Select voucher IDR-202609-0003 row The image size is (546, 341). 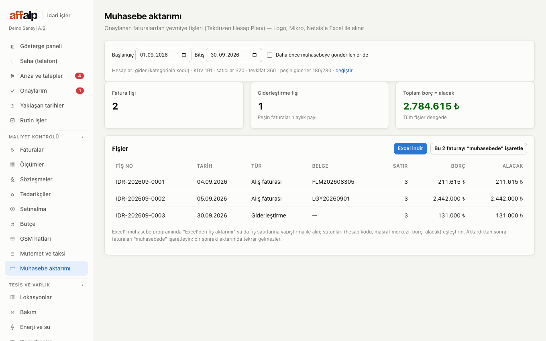coord(320,215)
